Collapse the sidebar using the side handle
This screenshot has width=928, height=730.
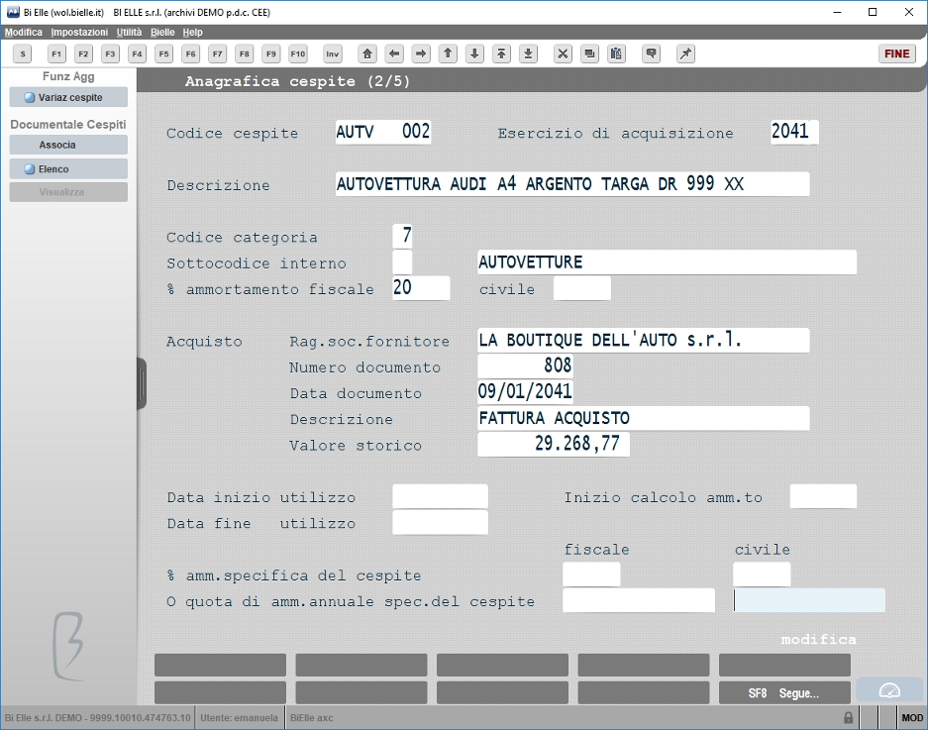pyautogui.click(x=142, y=383)
